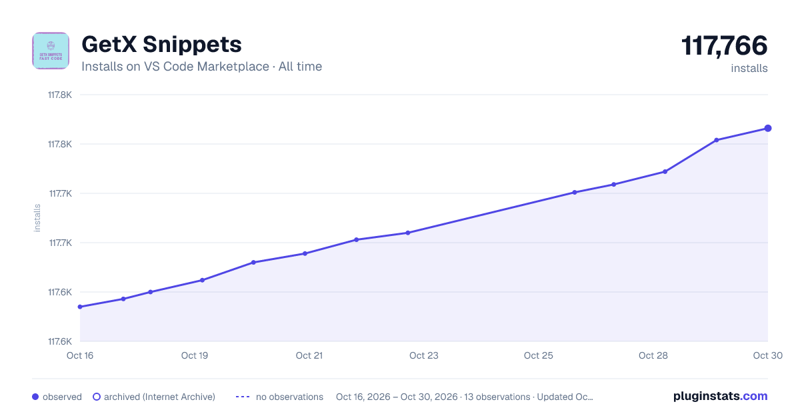The width and height of the screenshot is (800, 420).
Task: Click the vertical installs axis title
Action: pyautogui.click(x=37, y=218)
